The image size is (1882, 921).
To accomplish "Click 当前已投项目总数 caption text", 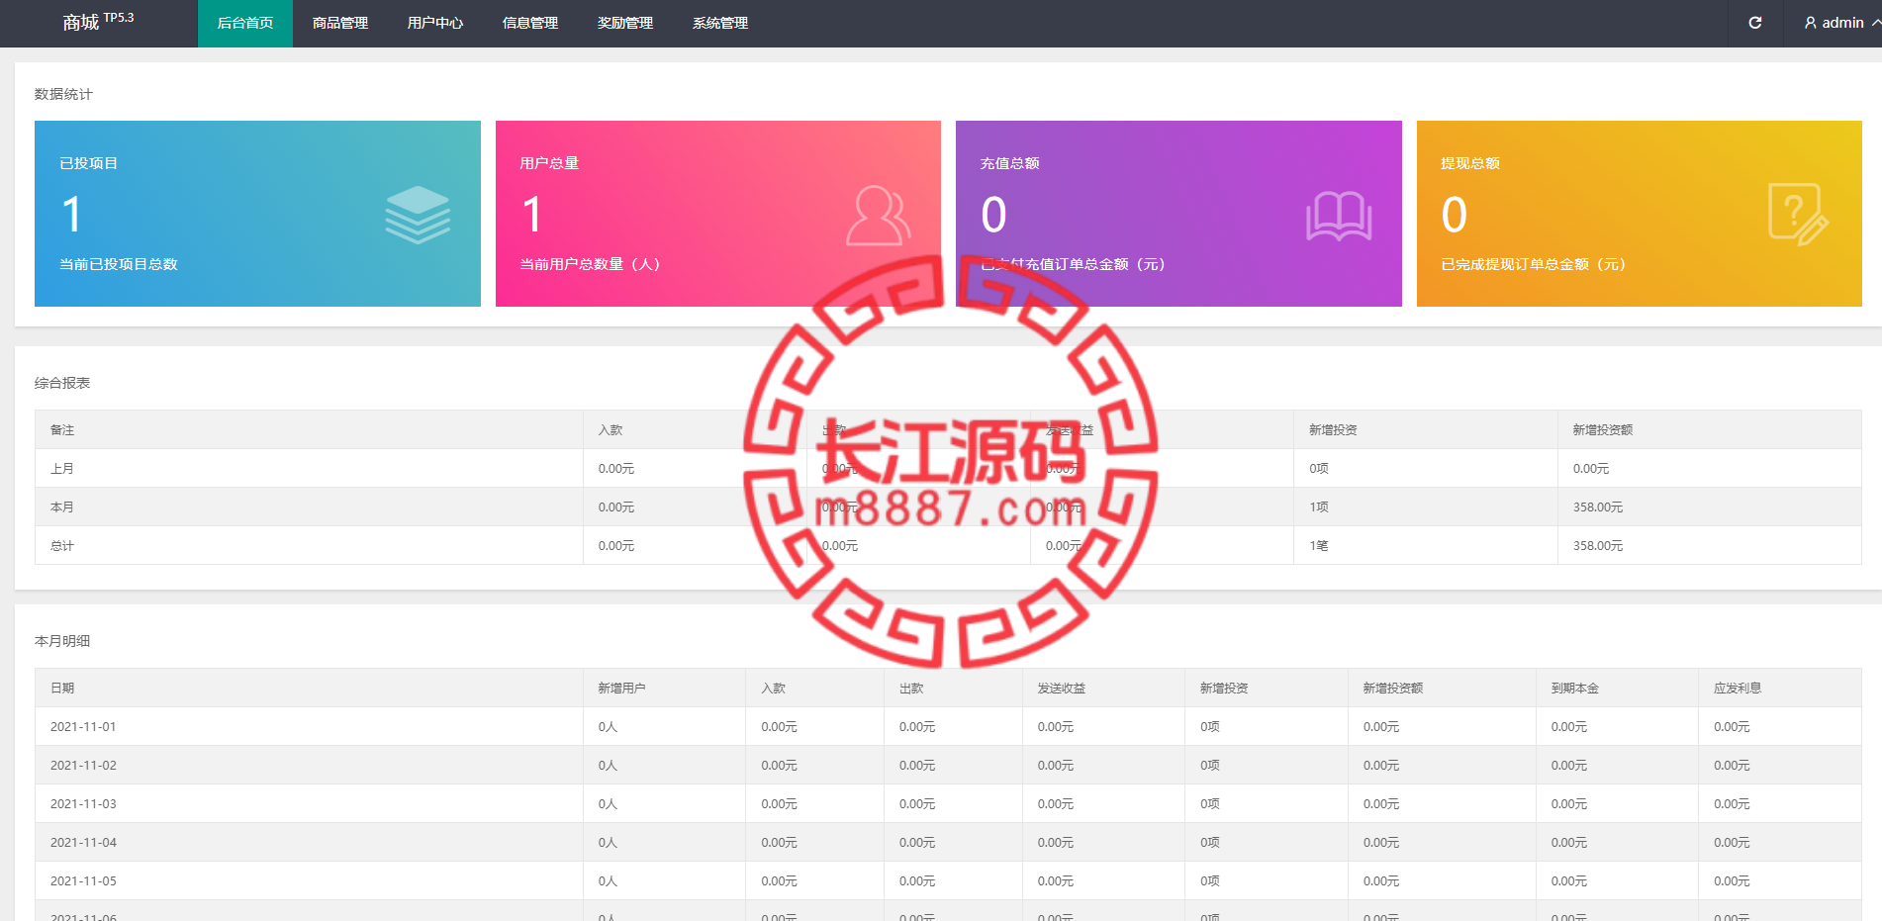I will (119, 264).
